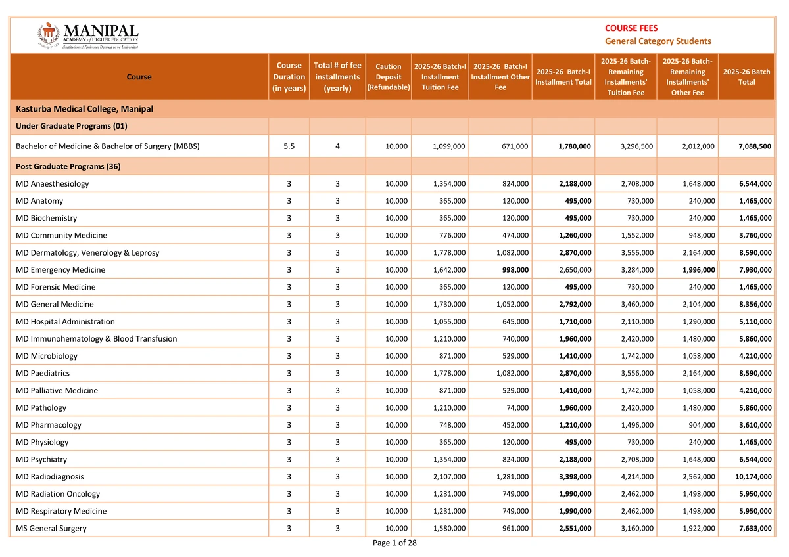
Task: Click '2025-26 Batch Total' header
Action: tap(746, 77)
